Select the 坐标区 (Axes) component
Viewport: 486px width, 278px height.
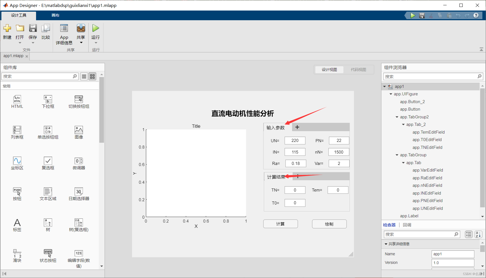[x=17, y=163]
